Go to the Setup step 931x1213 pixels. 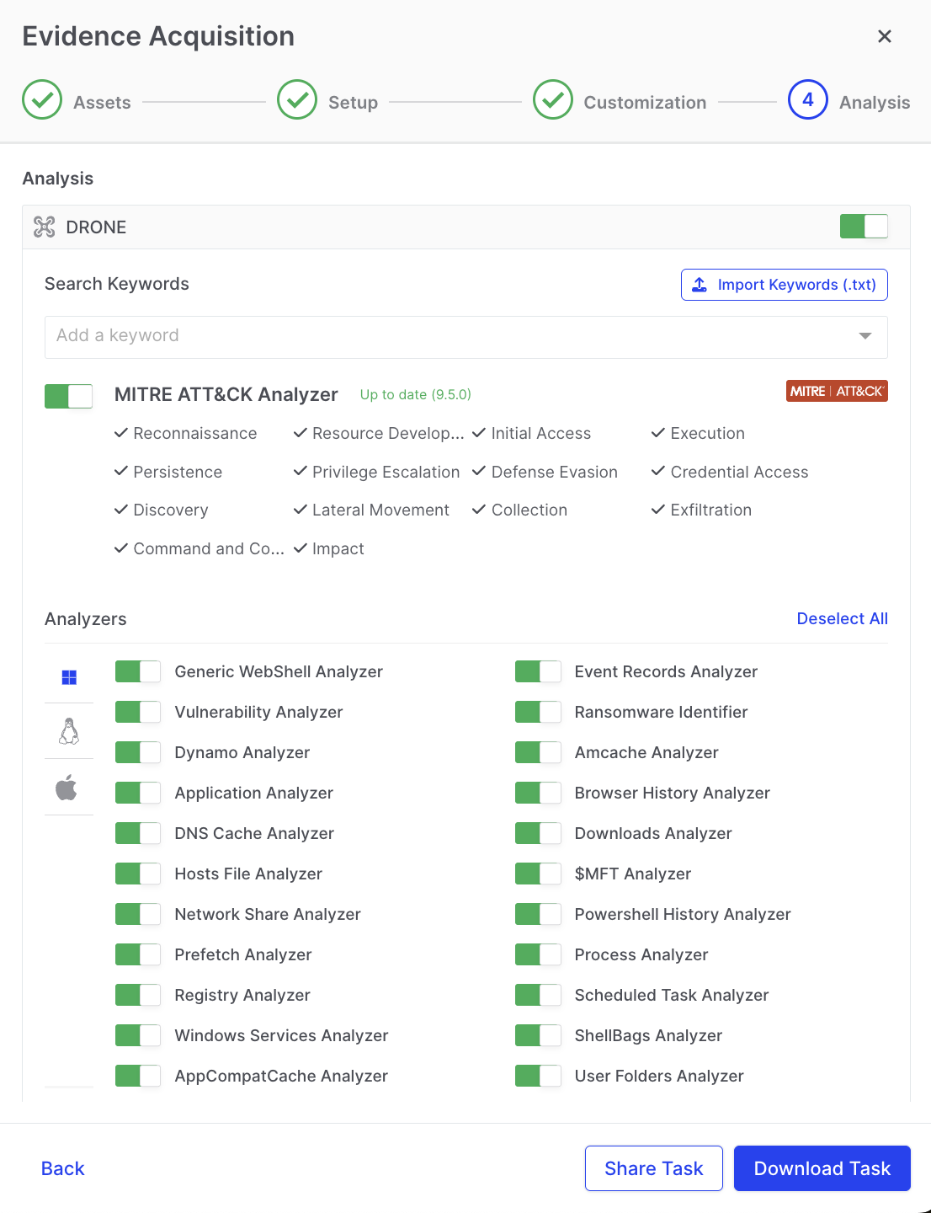coord(298,100)
